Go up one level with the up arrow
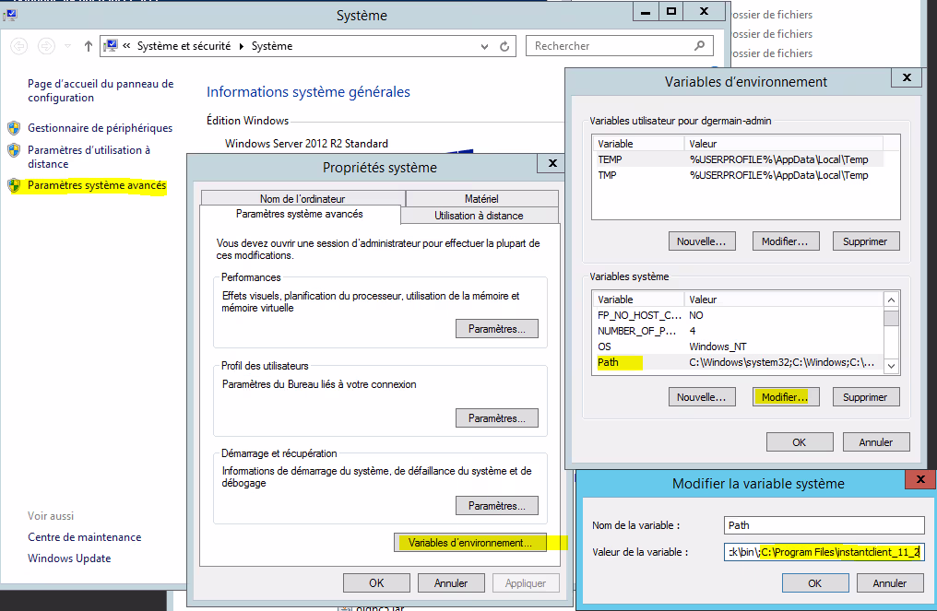 point(89,46)
